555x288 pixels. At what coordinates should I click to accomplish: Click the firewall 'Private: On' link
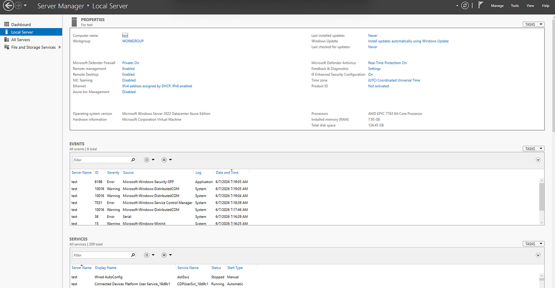tap(130, 63)
